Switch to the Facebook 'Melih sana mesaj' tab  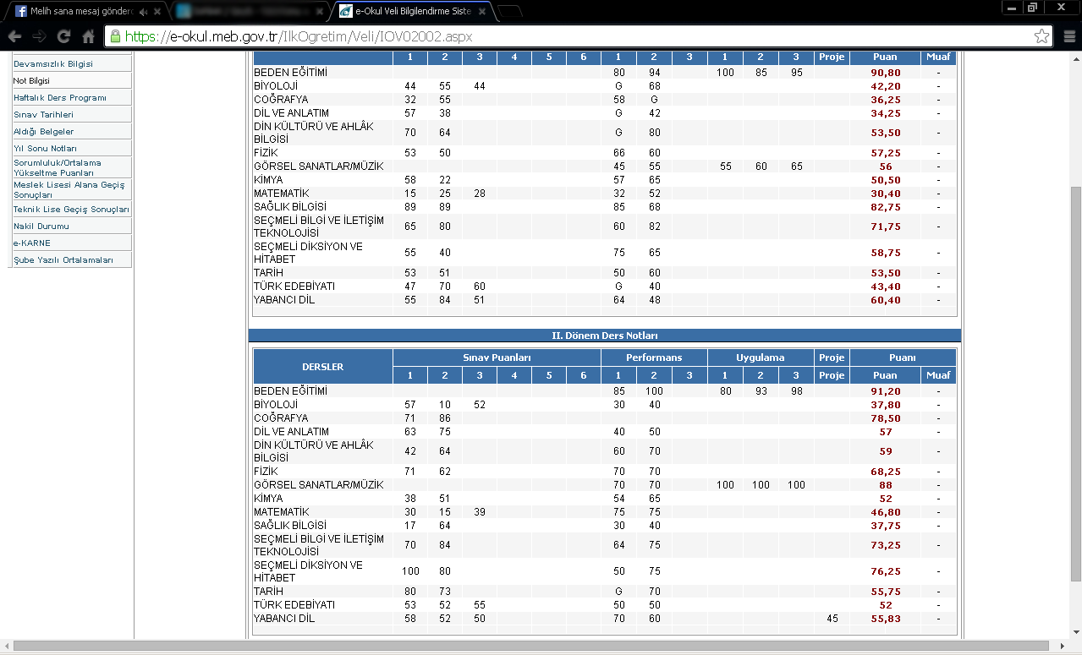[80, 12]
